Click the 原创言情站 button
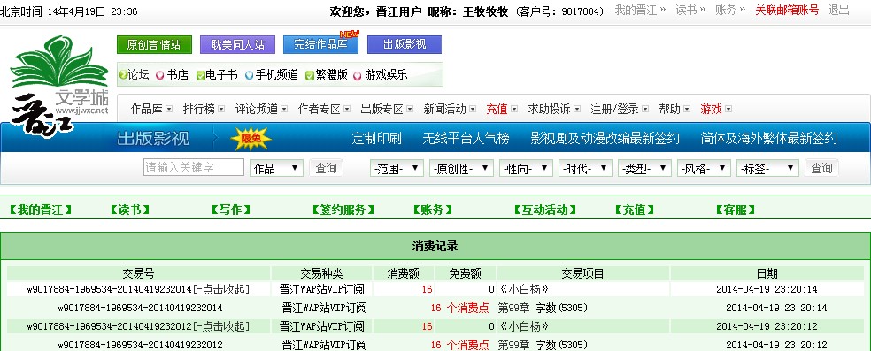This screenshot has height=351, width=871. 154,45
